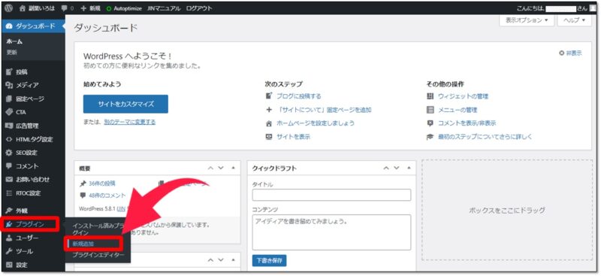Open コメント bubble icon in sidebar
The image size is (601, 276).
tap(23, 166)
